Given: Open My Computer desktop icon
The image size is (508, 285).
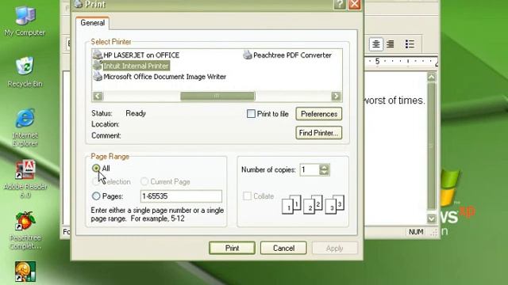Looking at the screenshot, I should pos(25,21).
